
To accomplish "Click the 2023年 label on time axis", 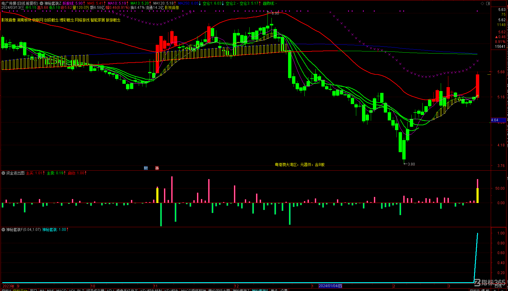I will (8, 286).
